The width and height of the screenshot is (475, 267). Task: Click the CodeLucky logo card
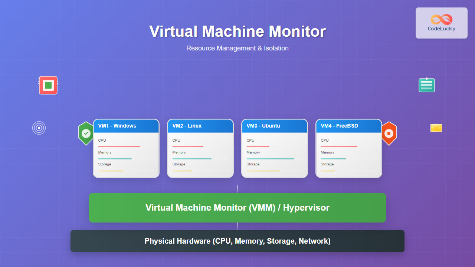[441, 23]
